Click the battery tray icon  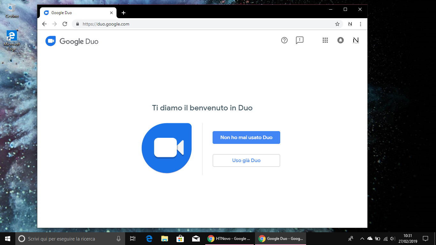point(378,239)
